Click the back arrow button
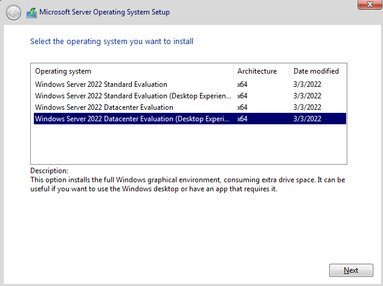The width and height of the screenshot is (383, 286). [13, 13]
